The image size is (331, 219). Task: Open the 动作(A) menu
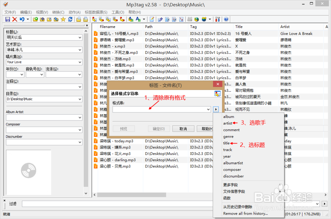point(74,12)
